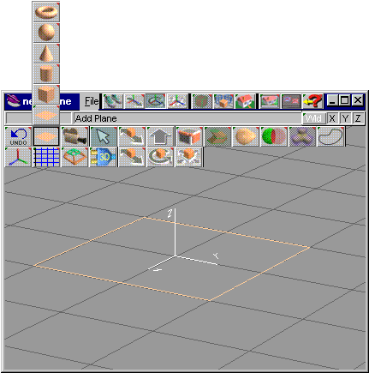Toggle the Y axis button

pyautogui.click(x=345, y=118)
